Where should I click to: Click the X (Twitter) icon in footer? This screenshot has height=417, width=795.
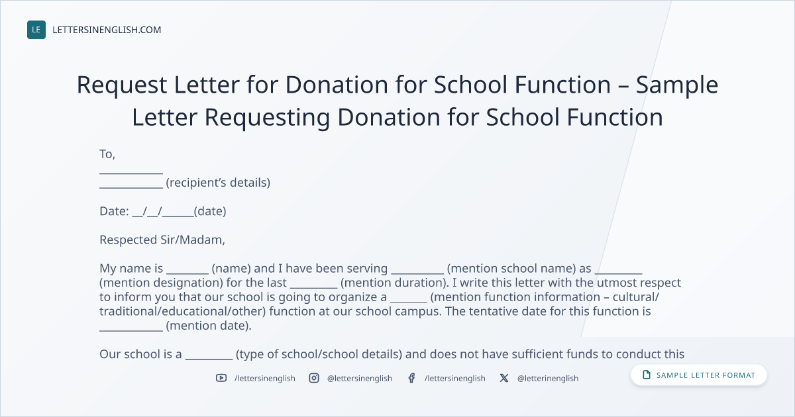504,378
